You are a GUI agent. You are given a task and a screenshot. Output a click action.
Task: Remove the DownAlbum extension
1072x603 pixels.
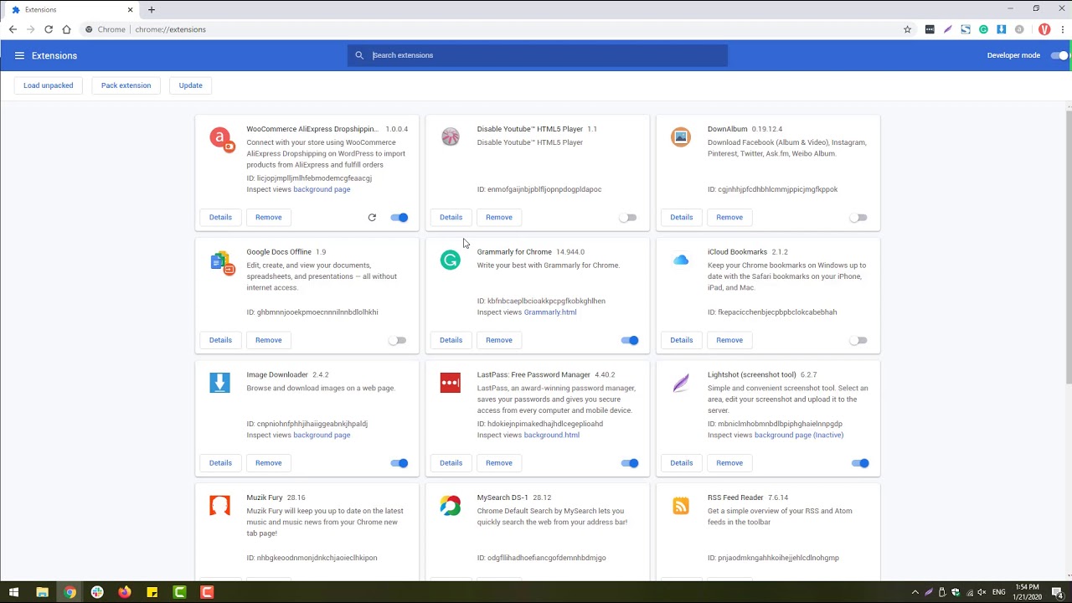click(x=729, y=218)
